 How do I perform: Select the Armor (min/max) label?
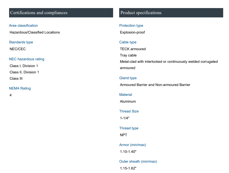(x=133, y=145)
